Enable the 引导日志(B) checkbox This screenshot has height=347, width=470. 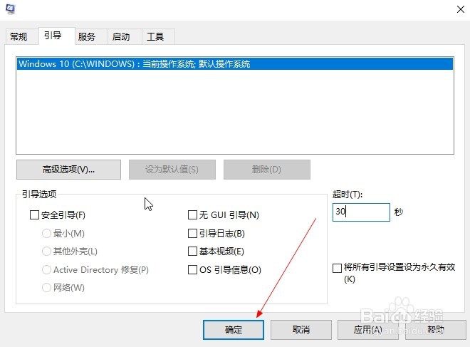point(192,233)
